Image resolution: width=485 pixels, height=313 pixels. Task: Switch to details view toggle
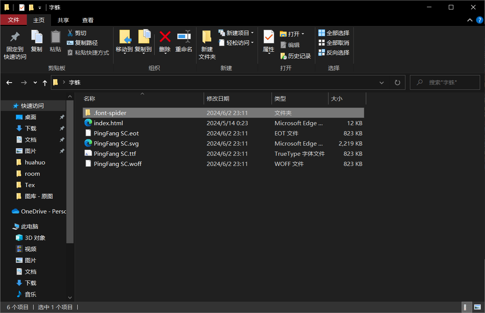[465, 307]
